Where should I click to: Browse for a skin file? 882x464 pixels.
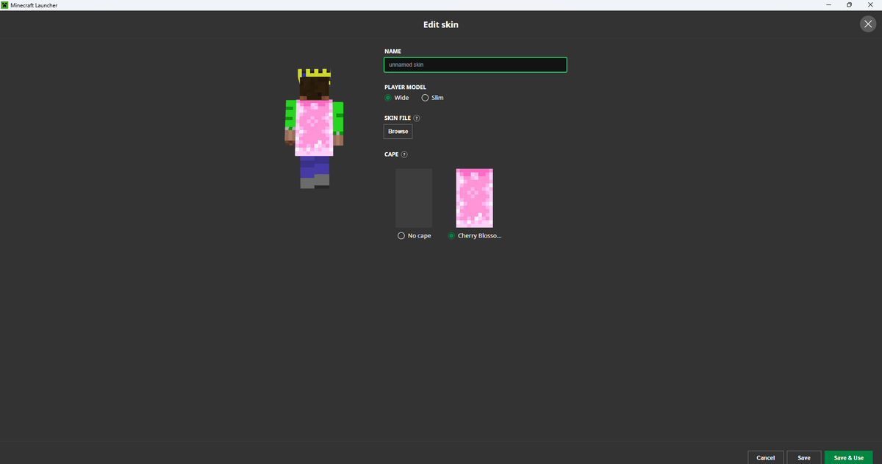(x=398, y=132)
